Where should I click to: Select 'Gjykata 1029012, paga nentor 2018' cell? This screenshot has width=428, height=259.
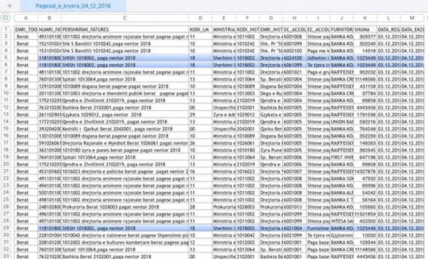point(125,114)
